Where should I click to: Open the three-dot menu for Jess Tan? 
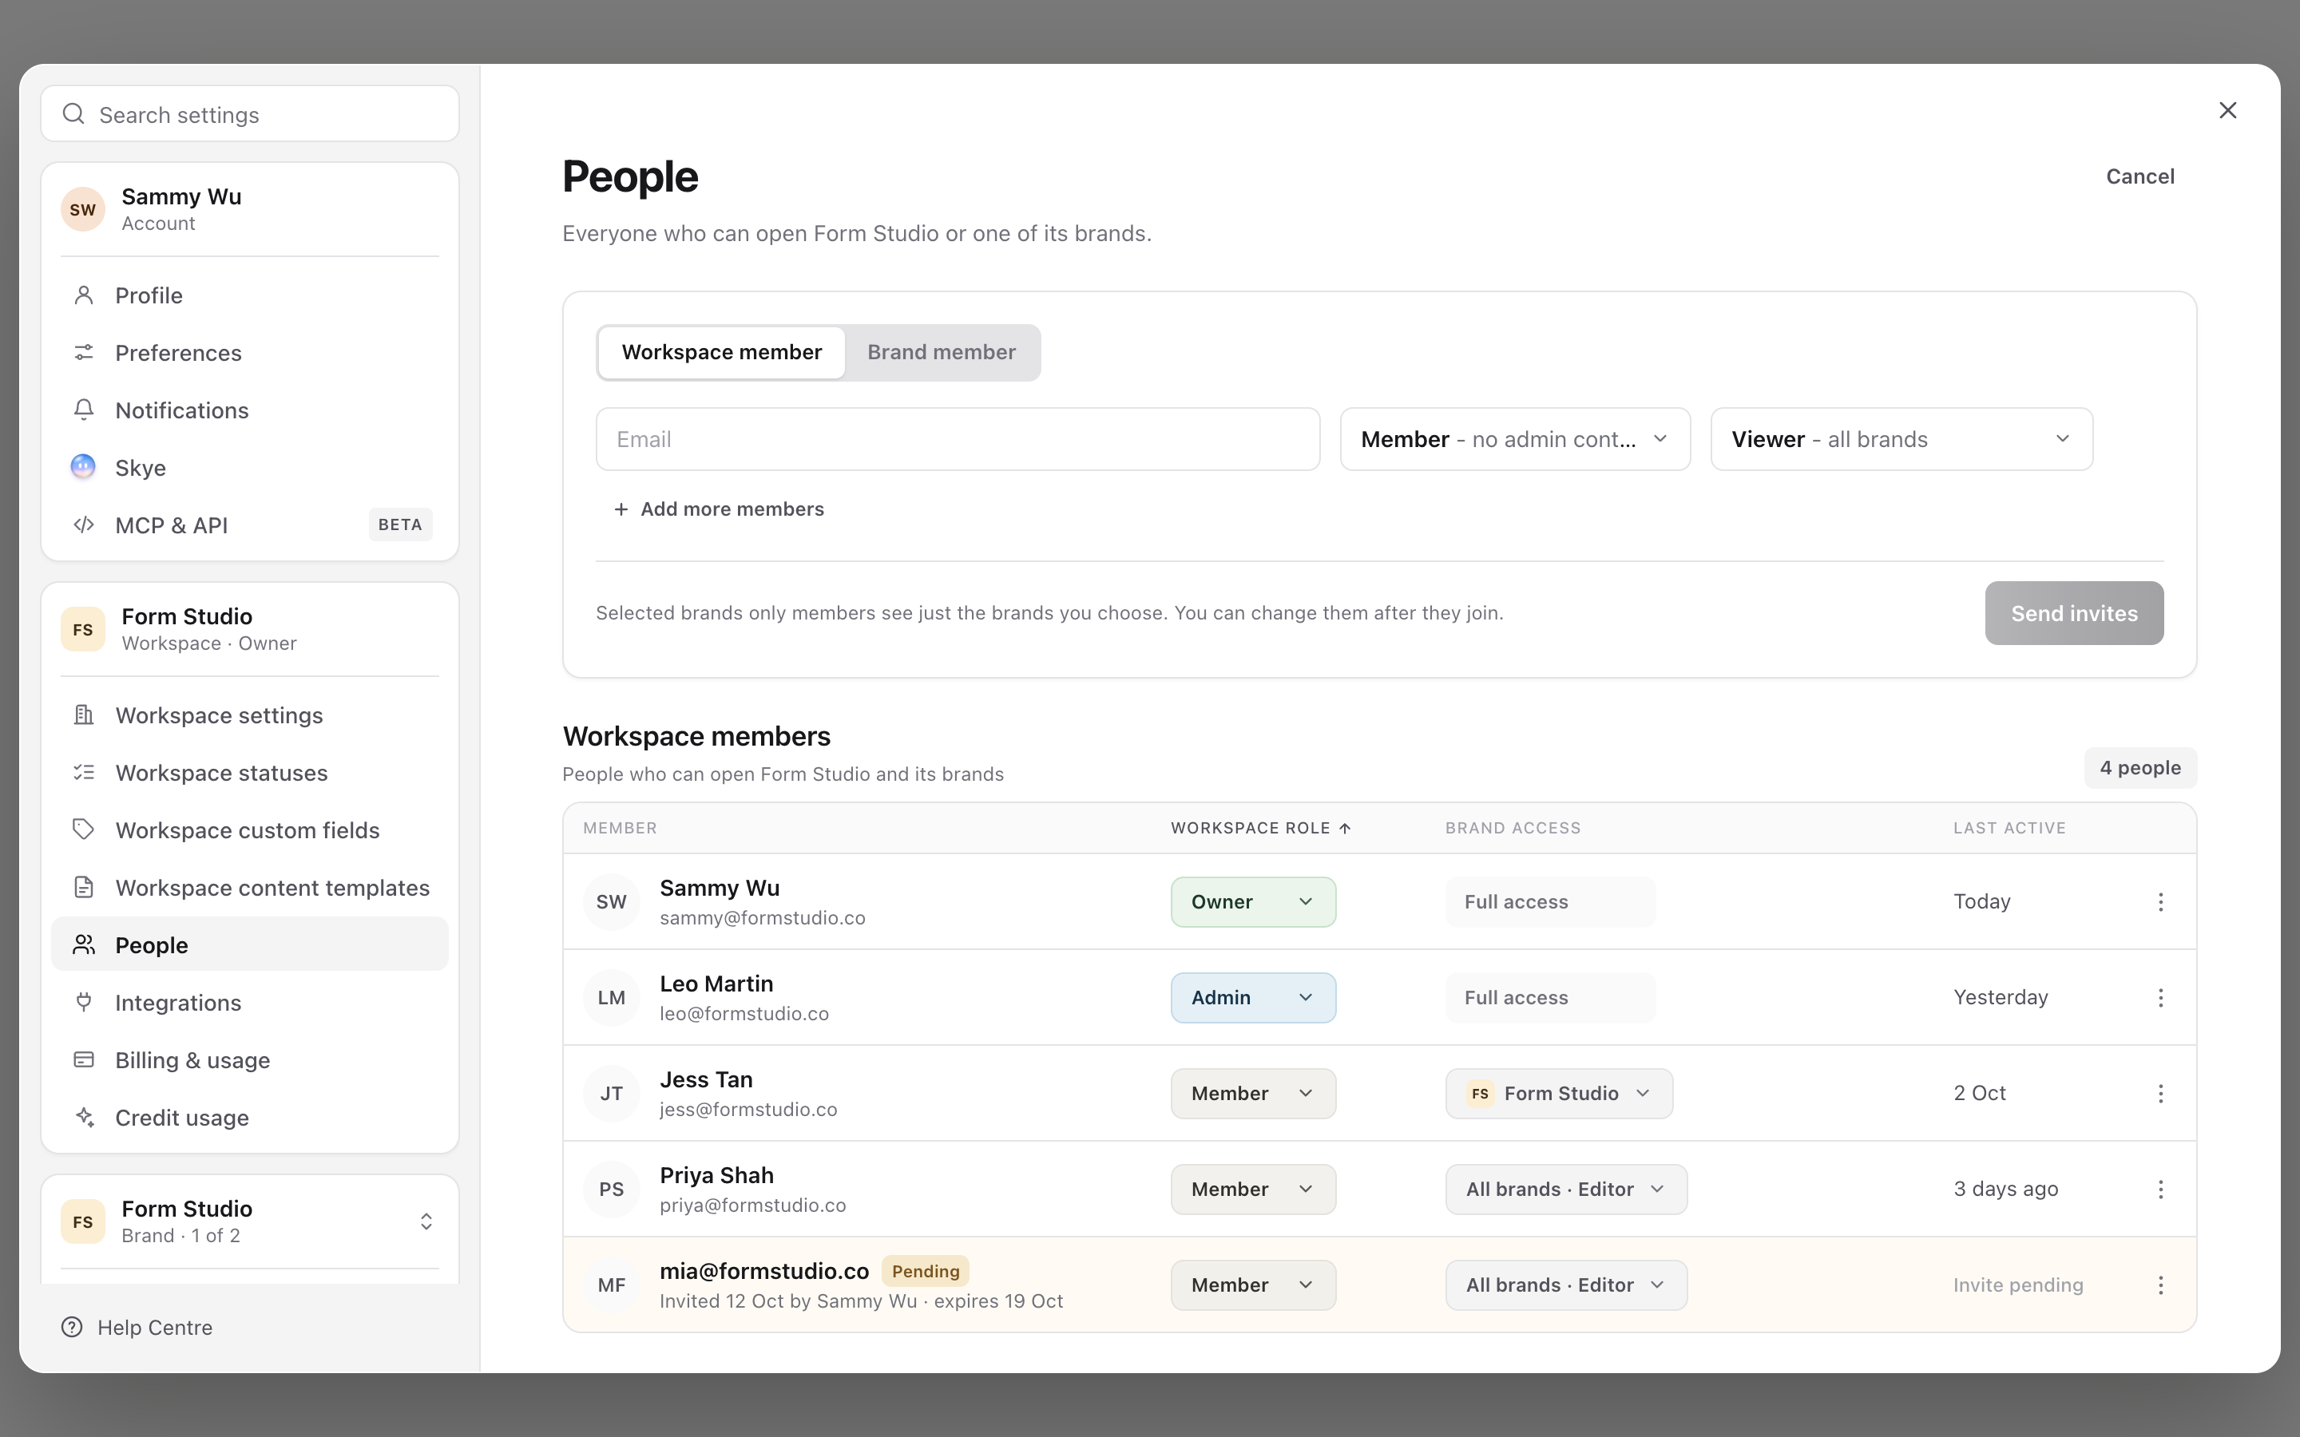click(x=2160, y=1093)
